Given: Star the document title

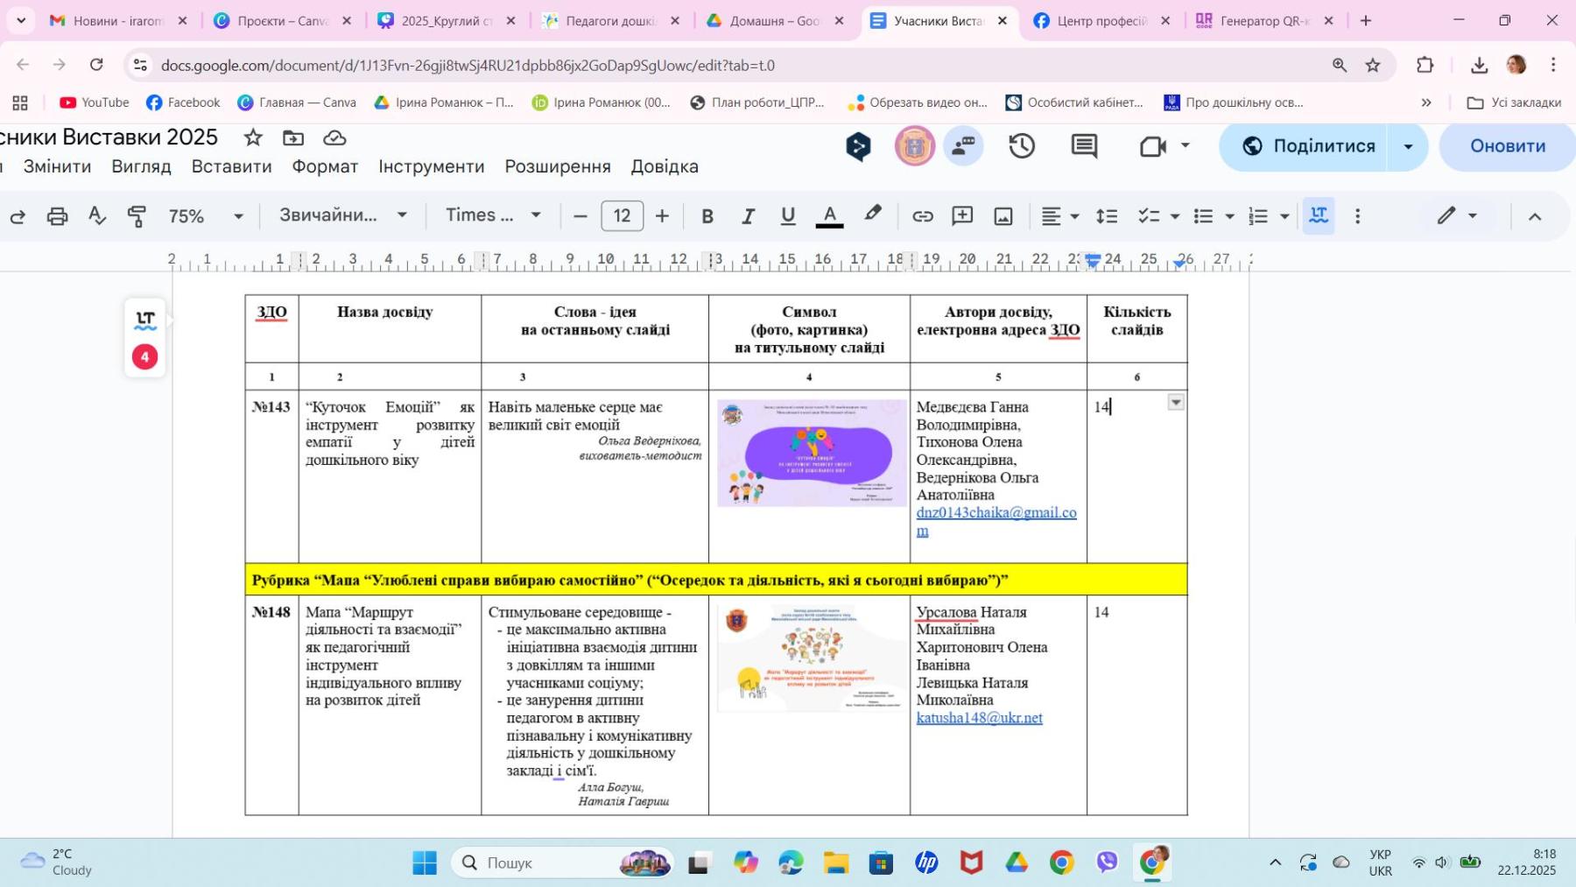Looking at the screenshot, I should [x=253, y=137].
